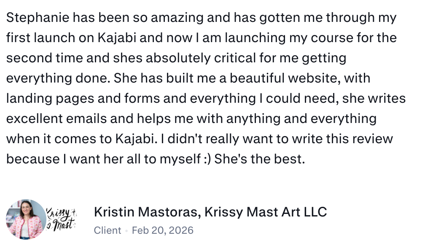Click the word Kajabi in 'first launch on Kajabi'
Screen dimensions: 425x251
pyautogui.click(x=117, y=37)
